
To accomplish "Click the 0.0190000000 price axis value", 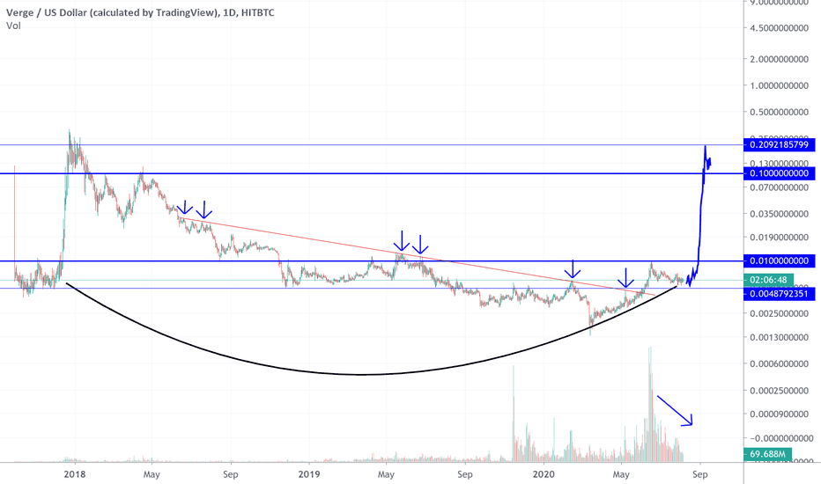I will point(779,237).
